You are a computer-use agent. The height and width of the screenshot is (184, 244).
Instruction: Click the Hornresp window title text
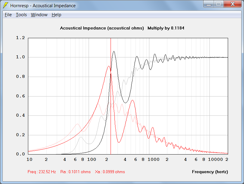tap(43, 6)
